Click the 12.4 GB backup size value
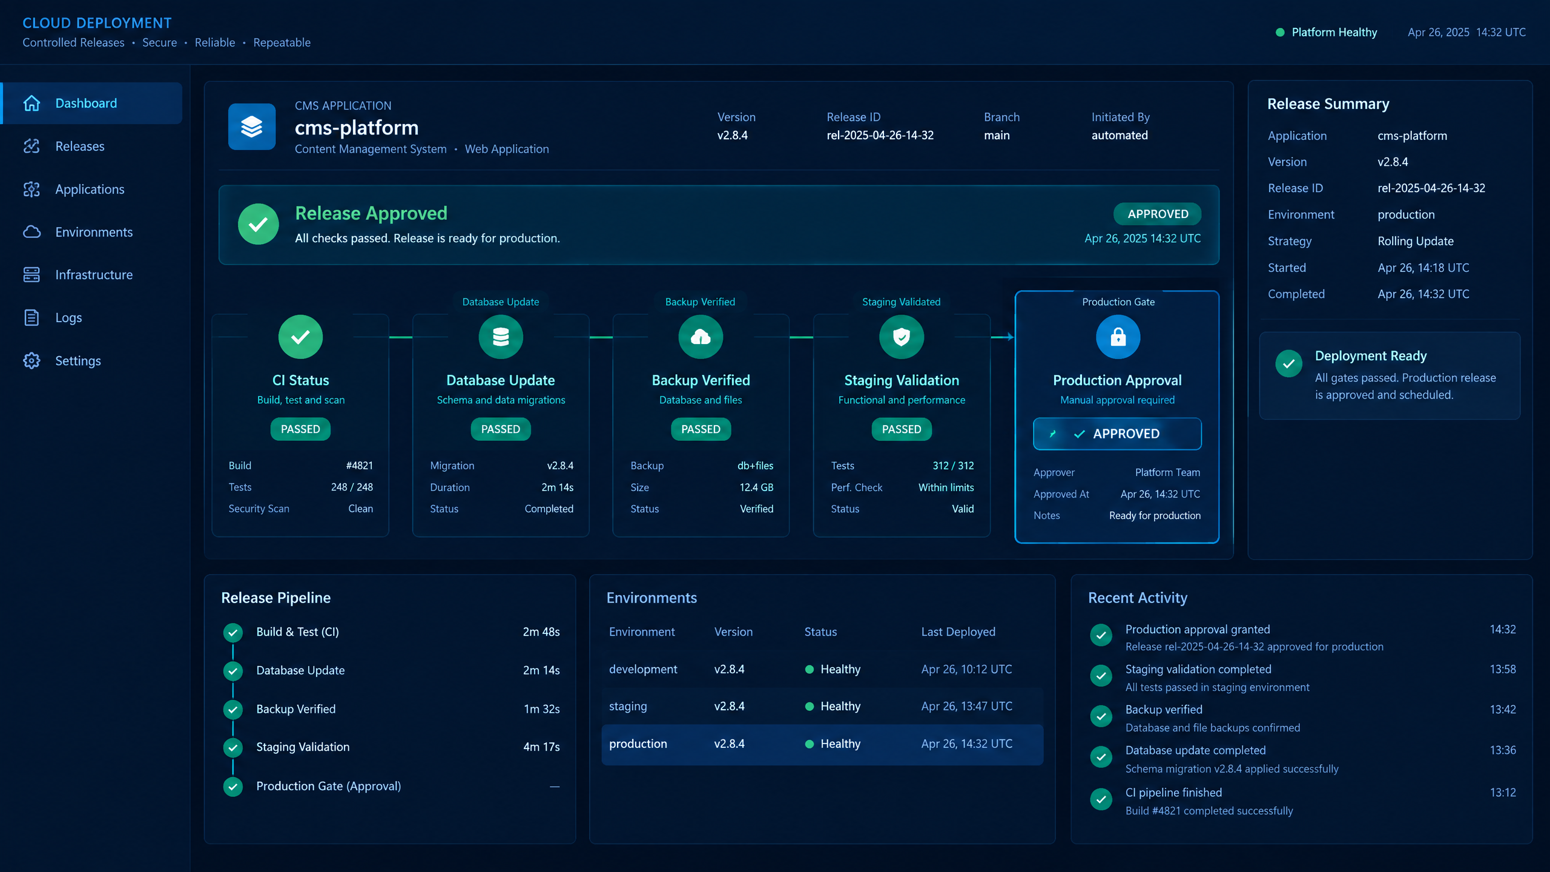Screen dimensions: 1550x872 point(756,487)
